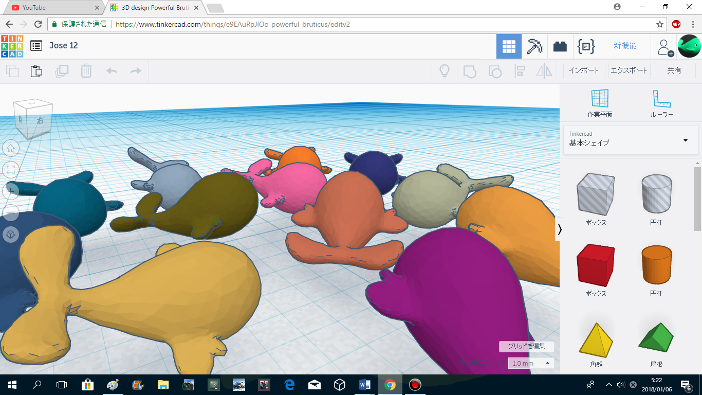The width and height of the screenshot is (702, 395).
Task: Close the YouTube tab
Action: (97, 8)
